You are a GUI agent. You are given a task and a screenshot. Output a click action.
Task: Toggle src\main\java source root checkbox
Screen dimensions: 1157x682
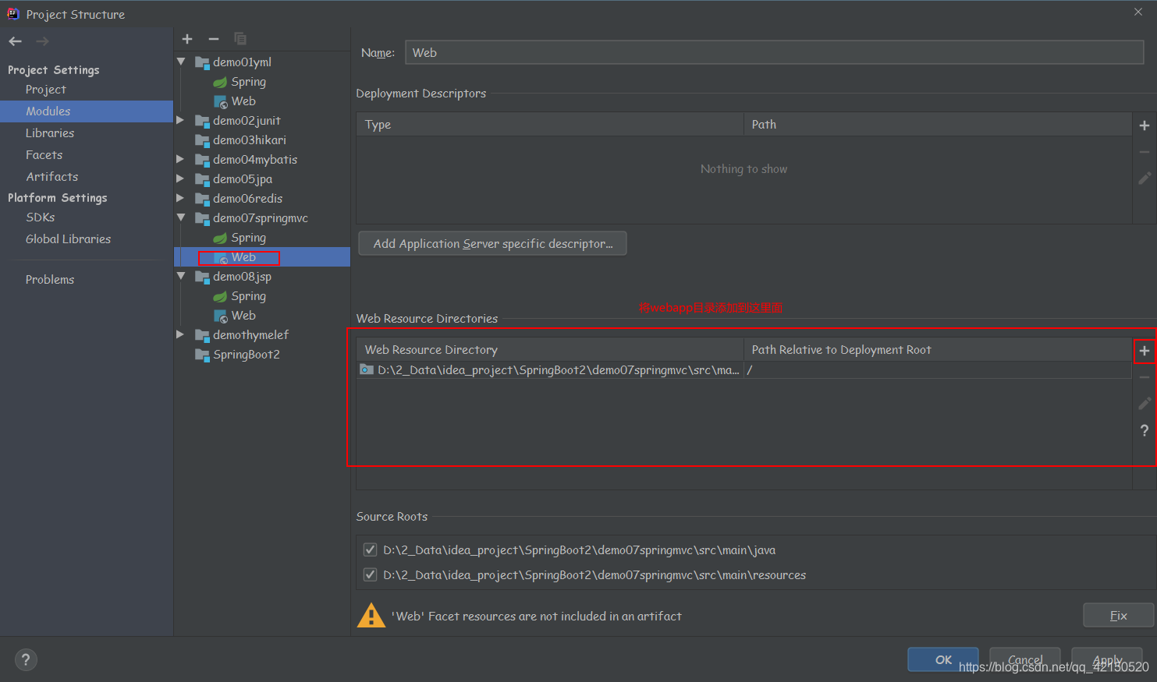pyautogui.click(x=371, y=549)
